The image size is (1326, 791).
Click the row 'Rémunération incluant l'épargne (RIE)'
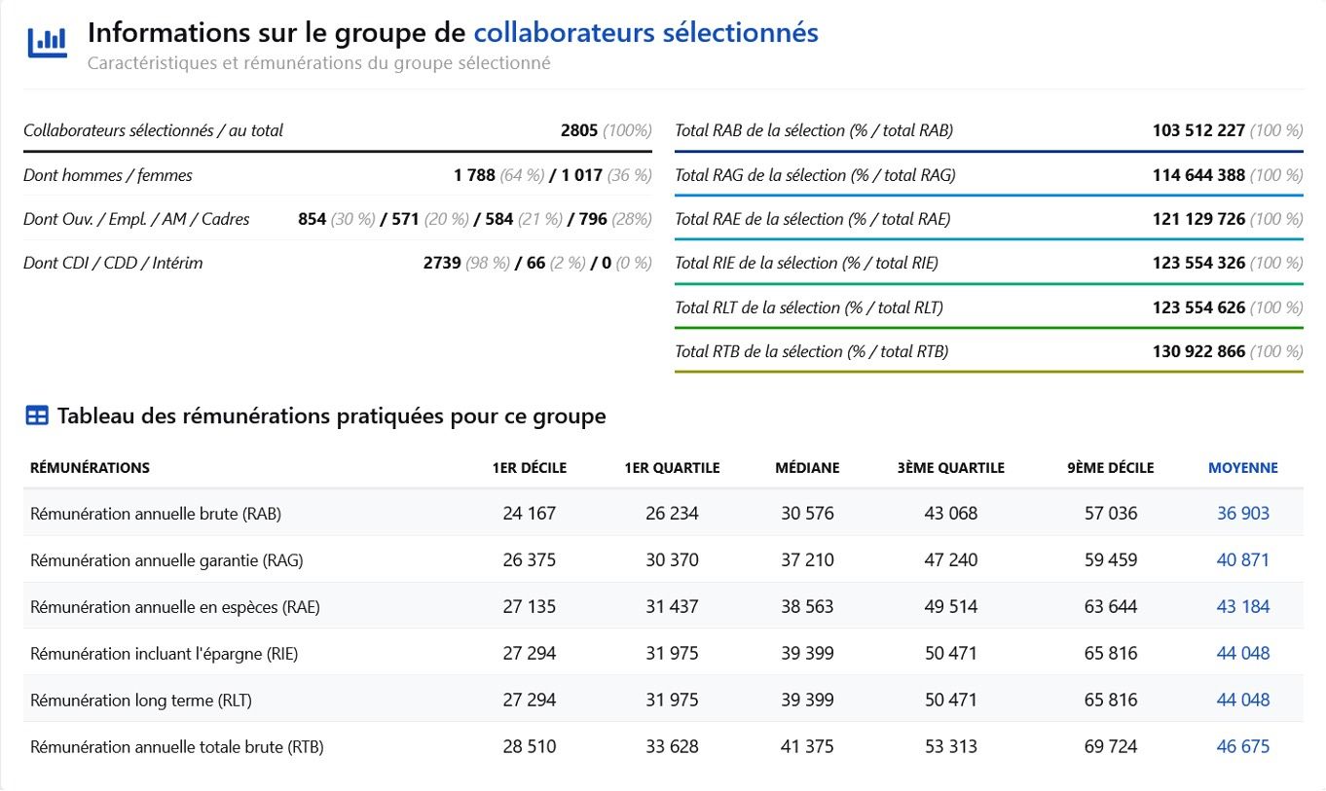663,653
